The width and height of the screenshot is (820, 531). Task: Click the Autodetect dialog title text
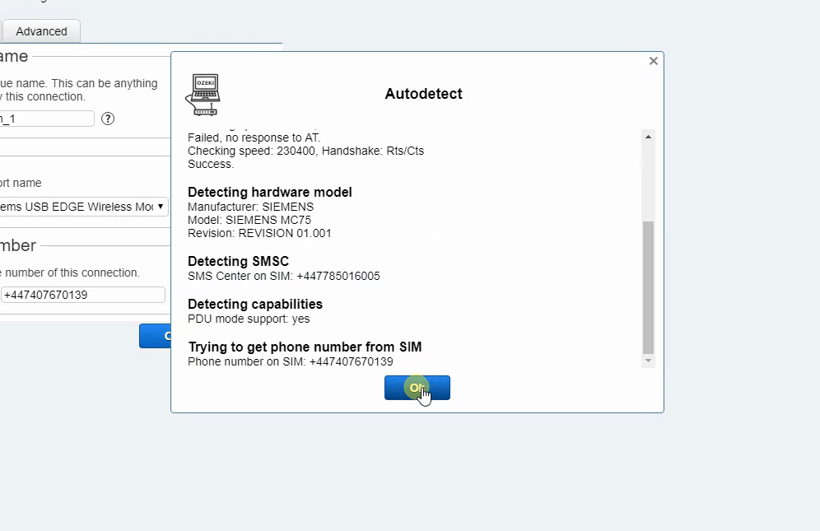click(423, 93)
